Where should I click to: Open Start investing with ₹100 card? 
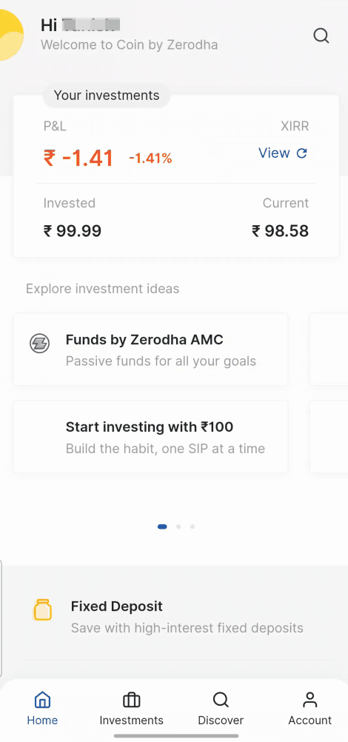[150, 436]
